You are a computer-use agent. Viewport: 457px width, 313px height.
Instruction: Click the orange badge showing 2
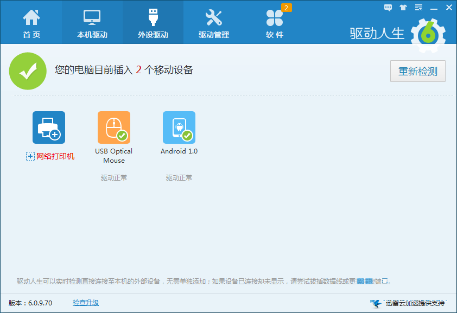[286, 8]
